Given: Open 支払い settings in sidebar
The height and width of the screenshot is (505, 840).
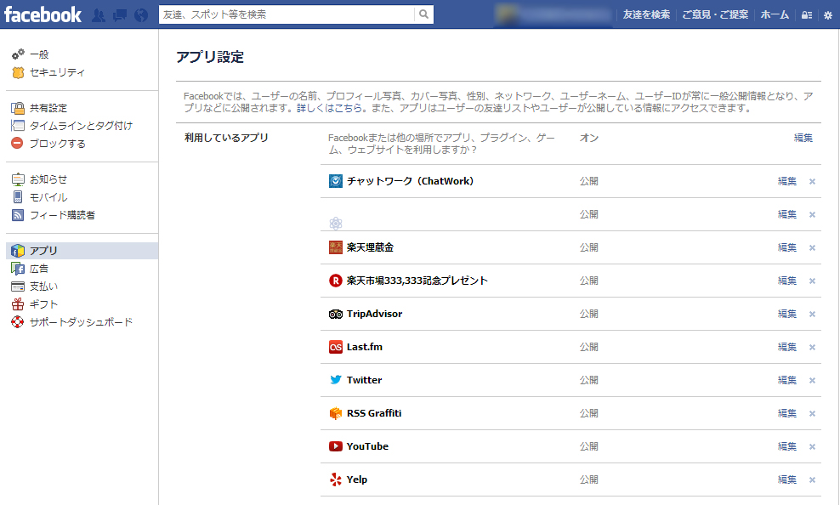Looking at the screenshot, I should pyautogui.click(x=43, y=287).
